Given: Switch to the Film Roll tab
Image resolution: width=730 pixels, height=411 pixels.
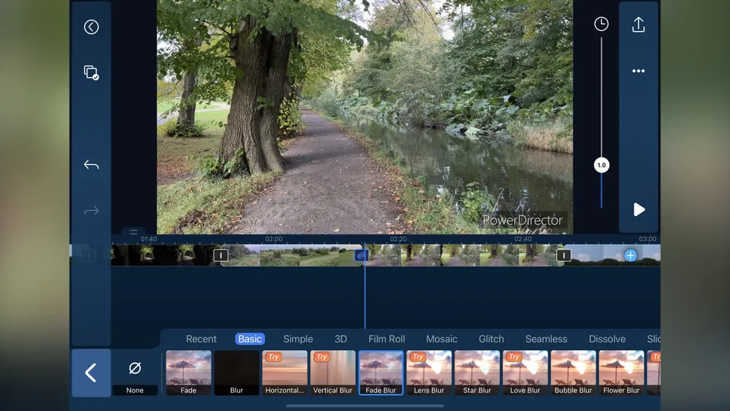Looking at the screenshot, I should (386, 339).
